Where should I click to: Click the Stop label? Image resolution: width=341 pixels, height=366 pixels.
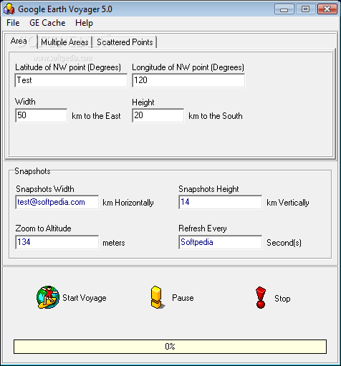(x=282, y=299)
